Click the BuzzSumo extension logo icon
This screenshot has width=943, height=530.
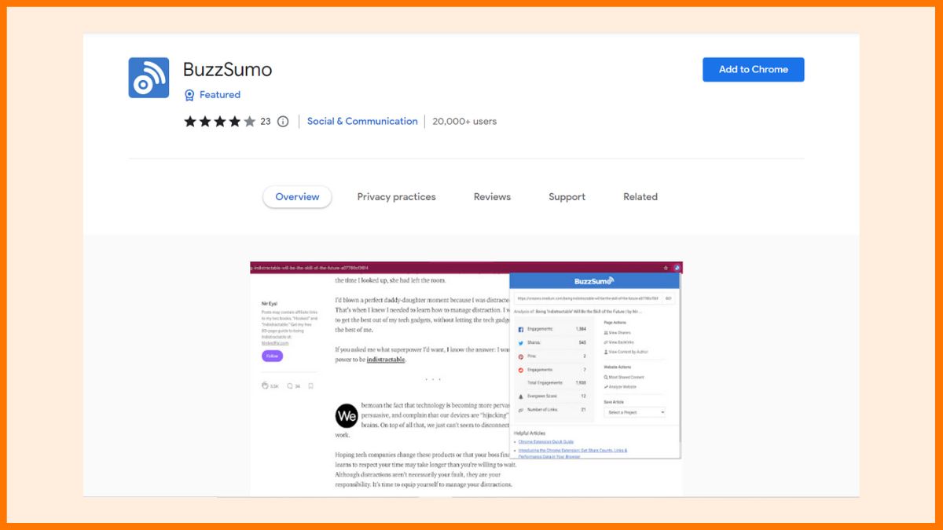pyautogui.click(x=149, y=78)
